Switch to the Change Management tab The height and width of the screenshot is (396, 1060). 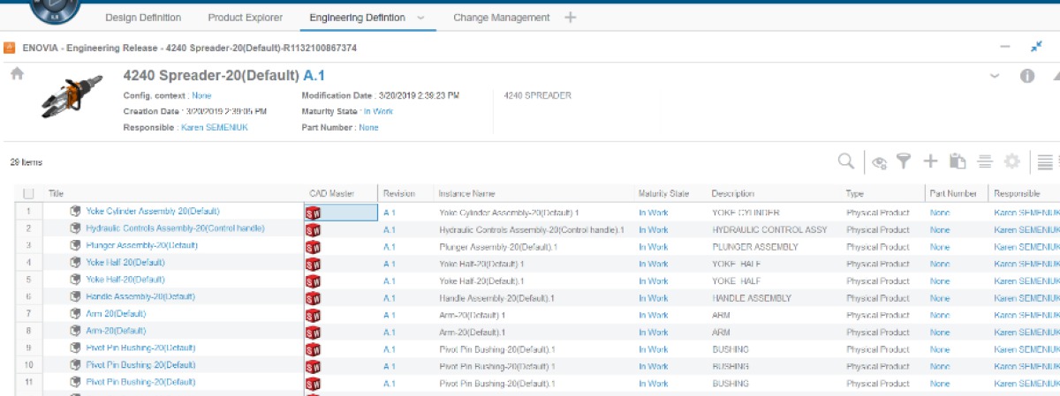point(501,18)
